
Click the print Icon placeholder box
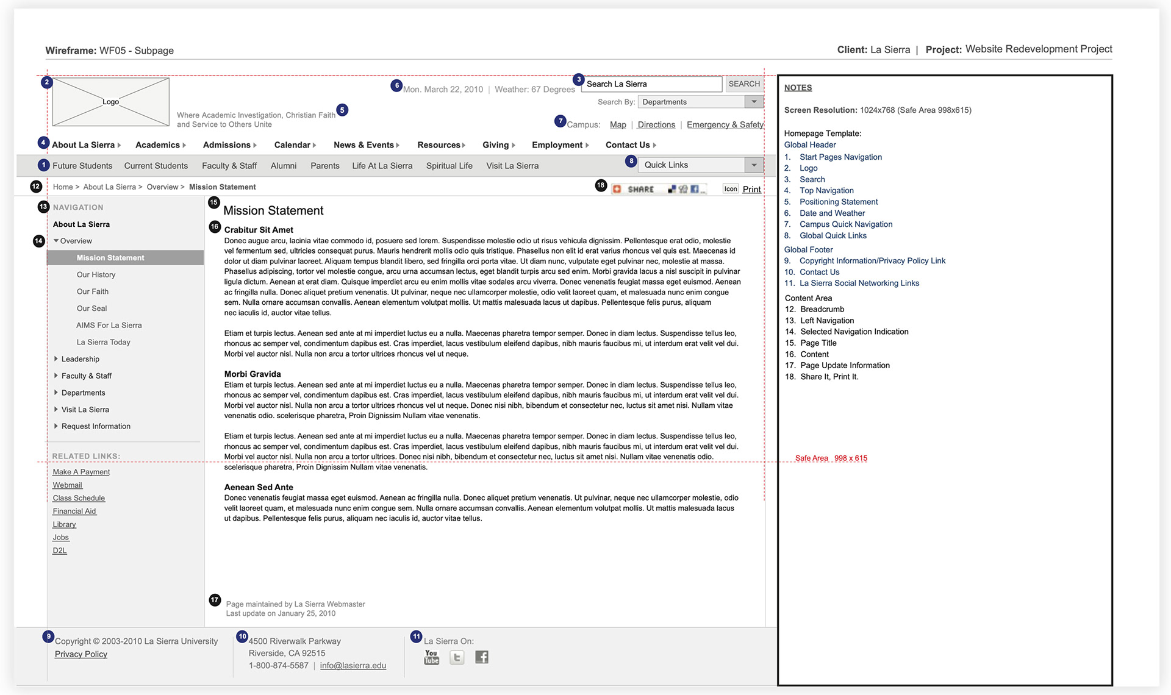point(731,189)
